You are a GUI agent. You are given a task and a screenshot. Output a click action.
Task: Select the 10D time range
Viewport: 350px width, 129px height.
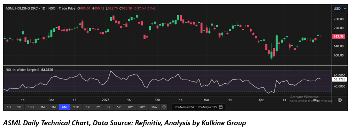coord(31,107)
